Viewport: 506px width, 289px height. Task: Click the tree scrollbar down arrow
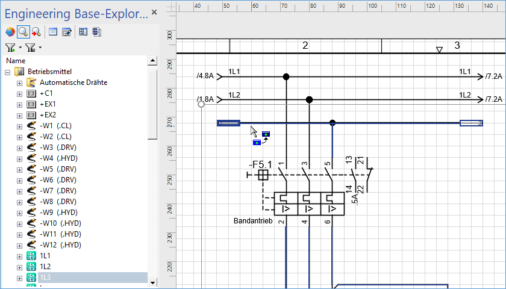(x=152, y=282)
